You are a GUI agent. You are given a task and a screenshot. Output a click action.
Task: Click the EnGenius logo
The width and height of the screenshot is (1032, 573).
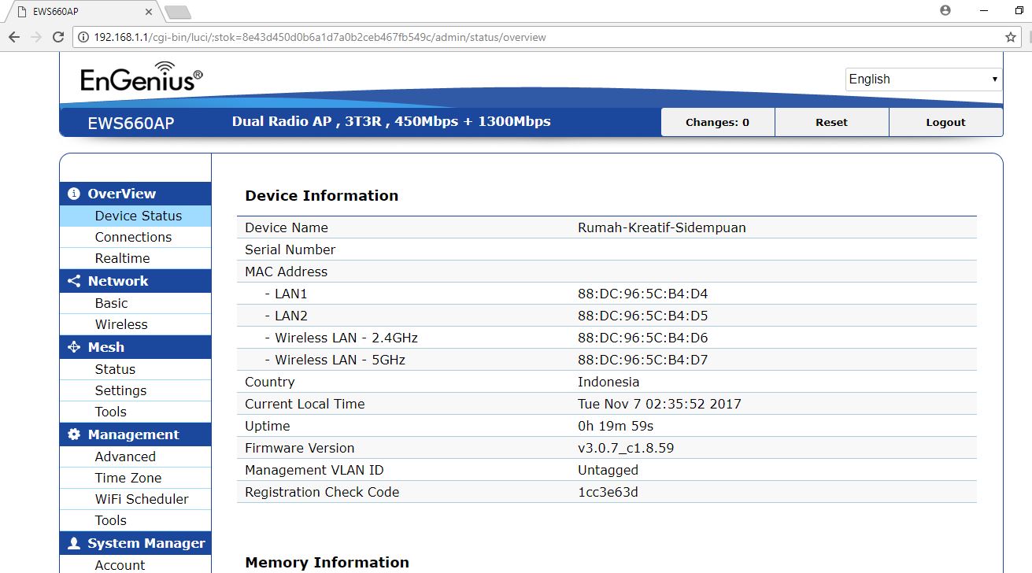pos(142,76)
